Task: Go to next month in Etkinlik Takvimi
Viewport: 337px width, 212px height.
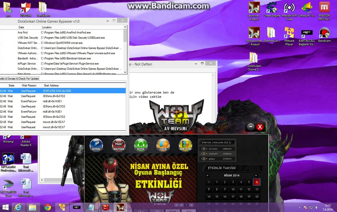Action: 256,175
